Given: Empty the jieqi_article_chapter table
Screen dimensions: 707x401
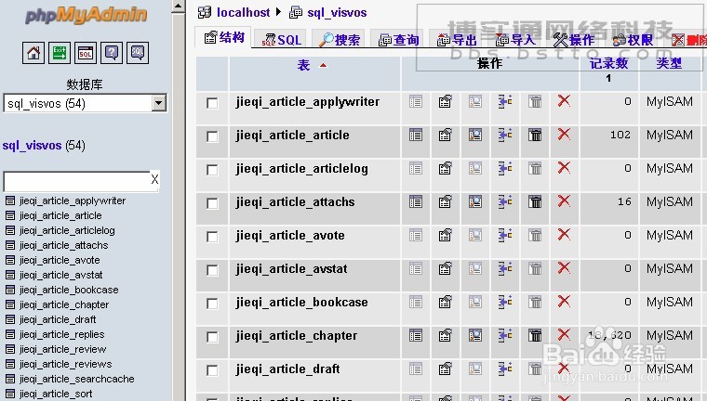Looking at the screenshot, I should [535, 335].
